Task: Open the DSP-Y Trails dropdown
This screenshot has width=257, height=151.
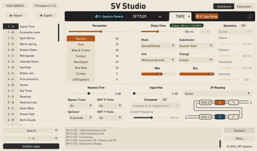Action: point(110,118)
